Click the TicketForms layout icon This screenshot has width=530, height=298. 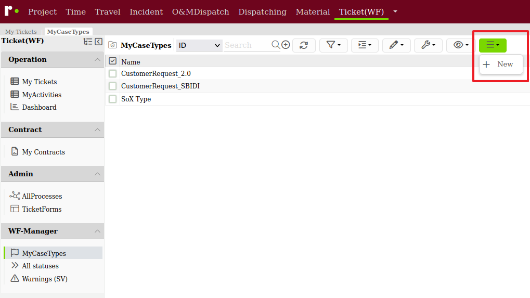tap(15, 209)
